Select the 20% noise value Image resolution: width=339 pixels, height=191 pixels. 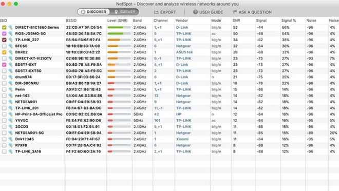pyautogui.click(x=333, y=133)
